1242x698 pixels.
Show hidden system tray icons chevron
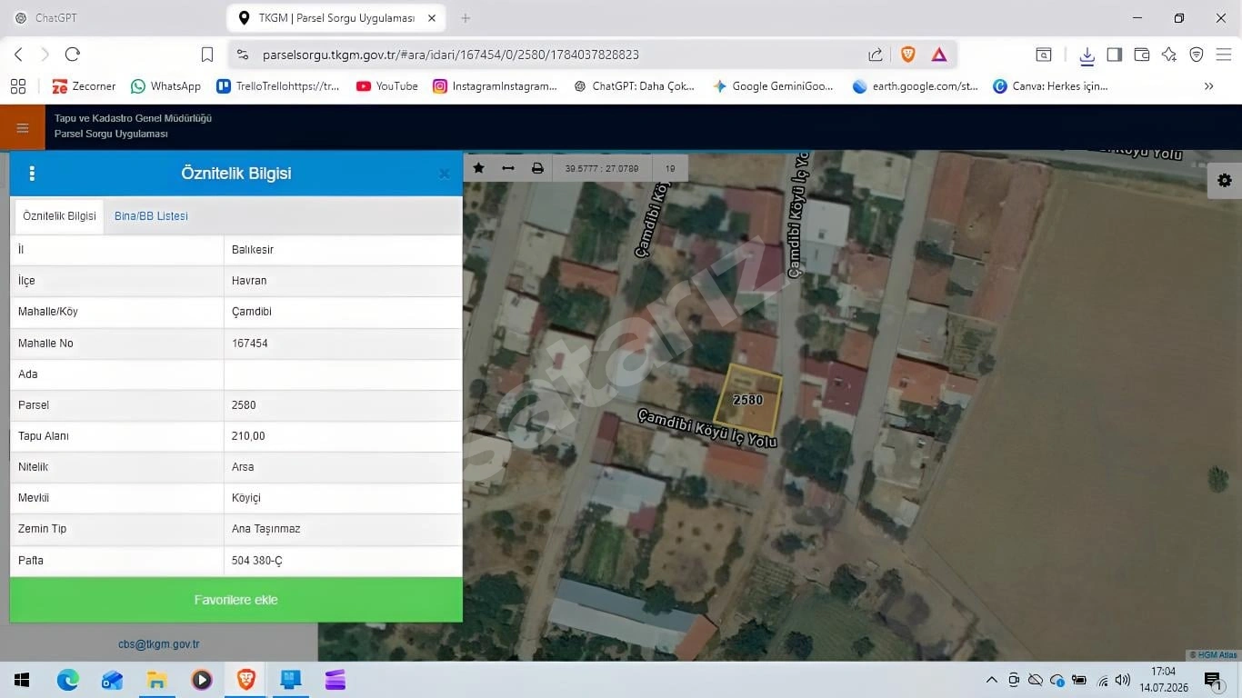[992, 680]
